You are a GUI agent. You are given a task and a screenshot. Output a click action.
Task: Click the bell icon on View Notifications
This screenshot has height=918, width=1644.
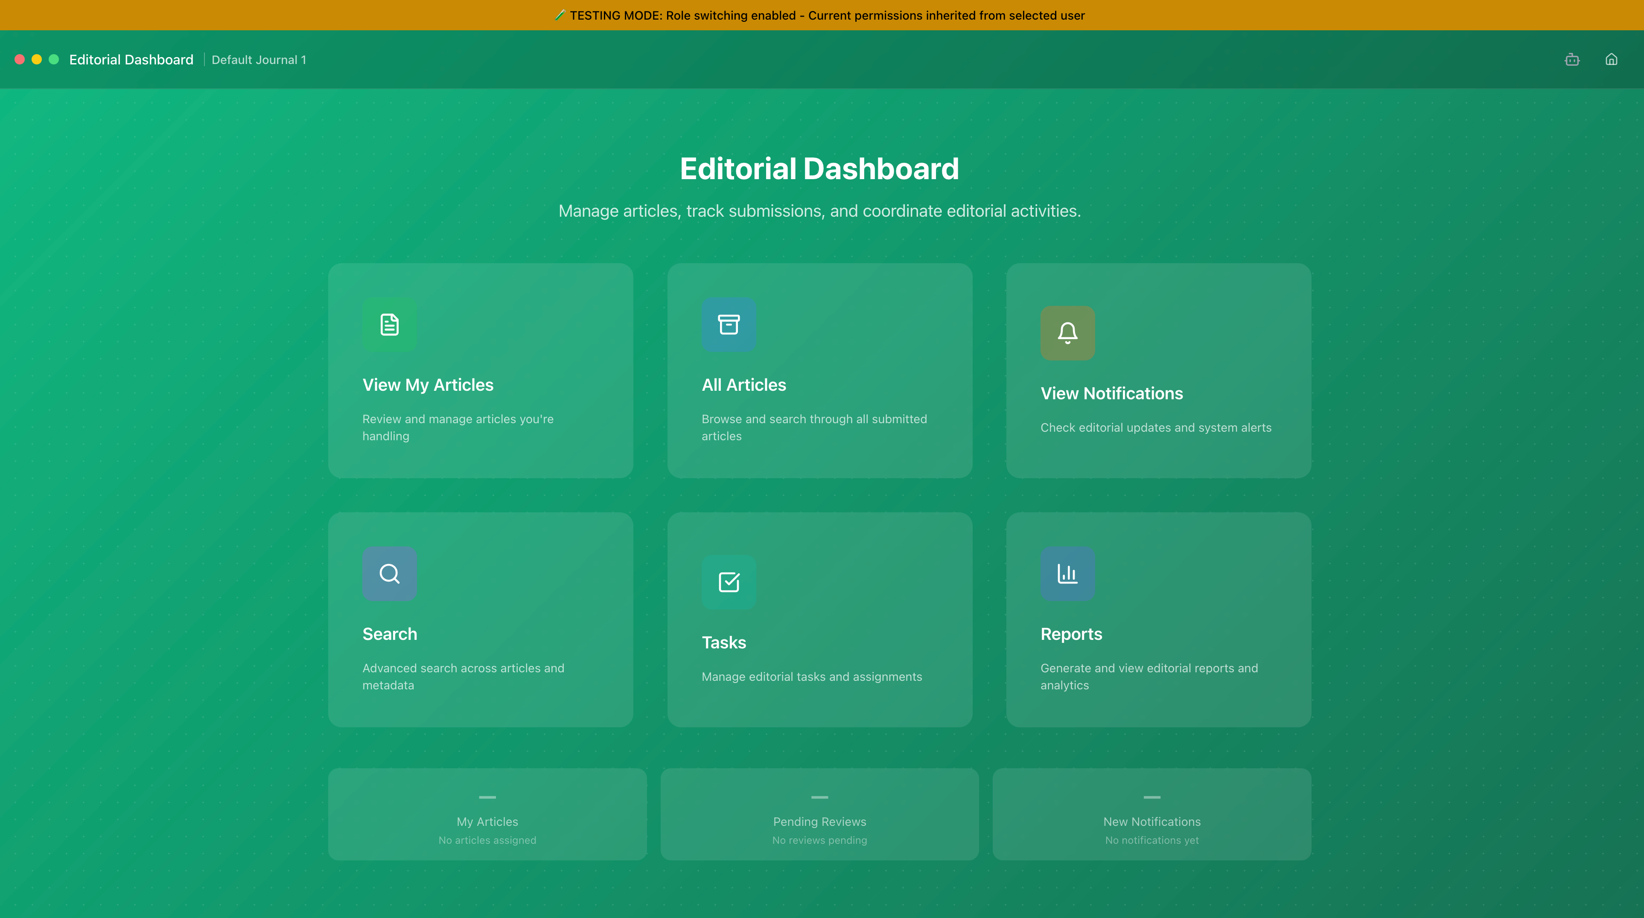click(1068, 333)
